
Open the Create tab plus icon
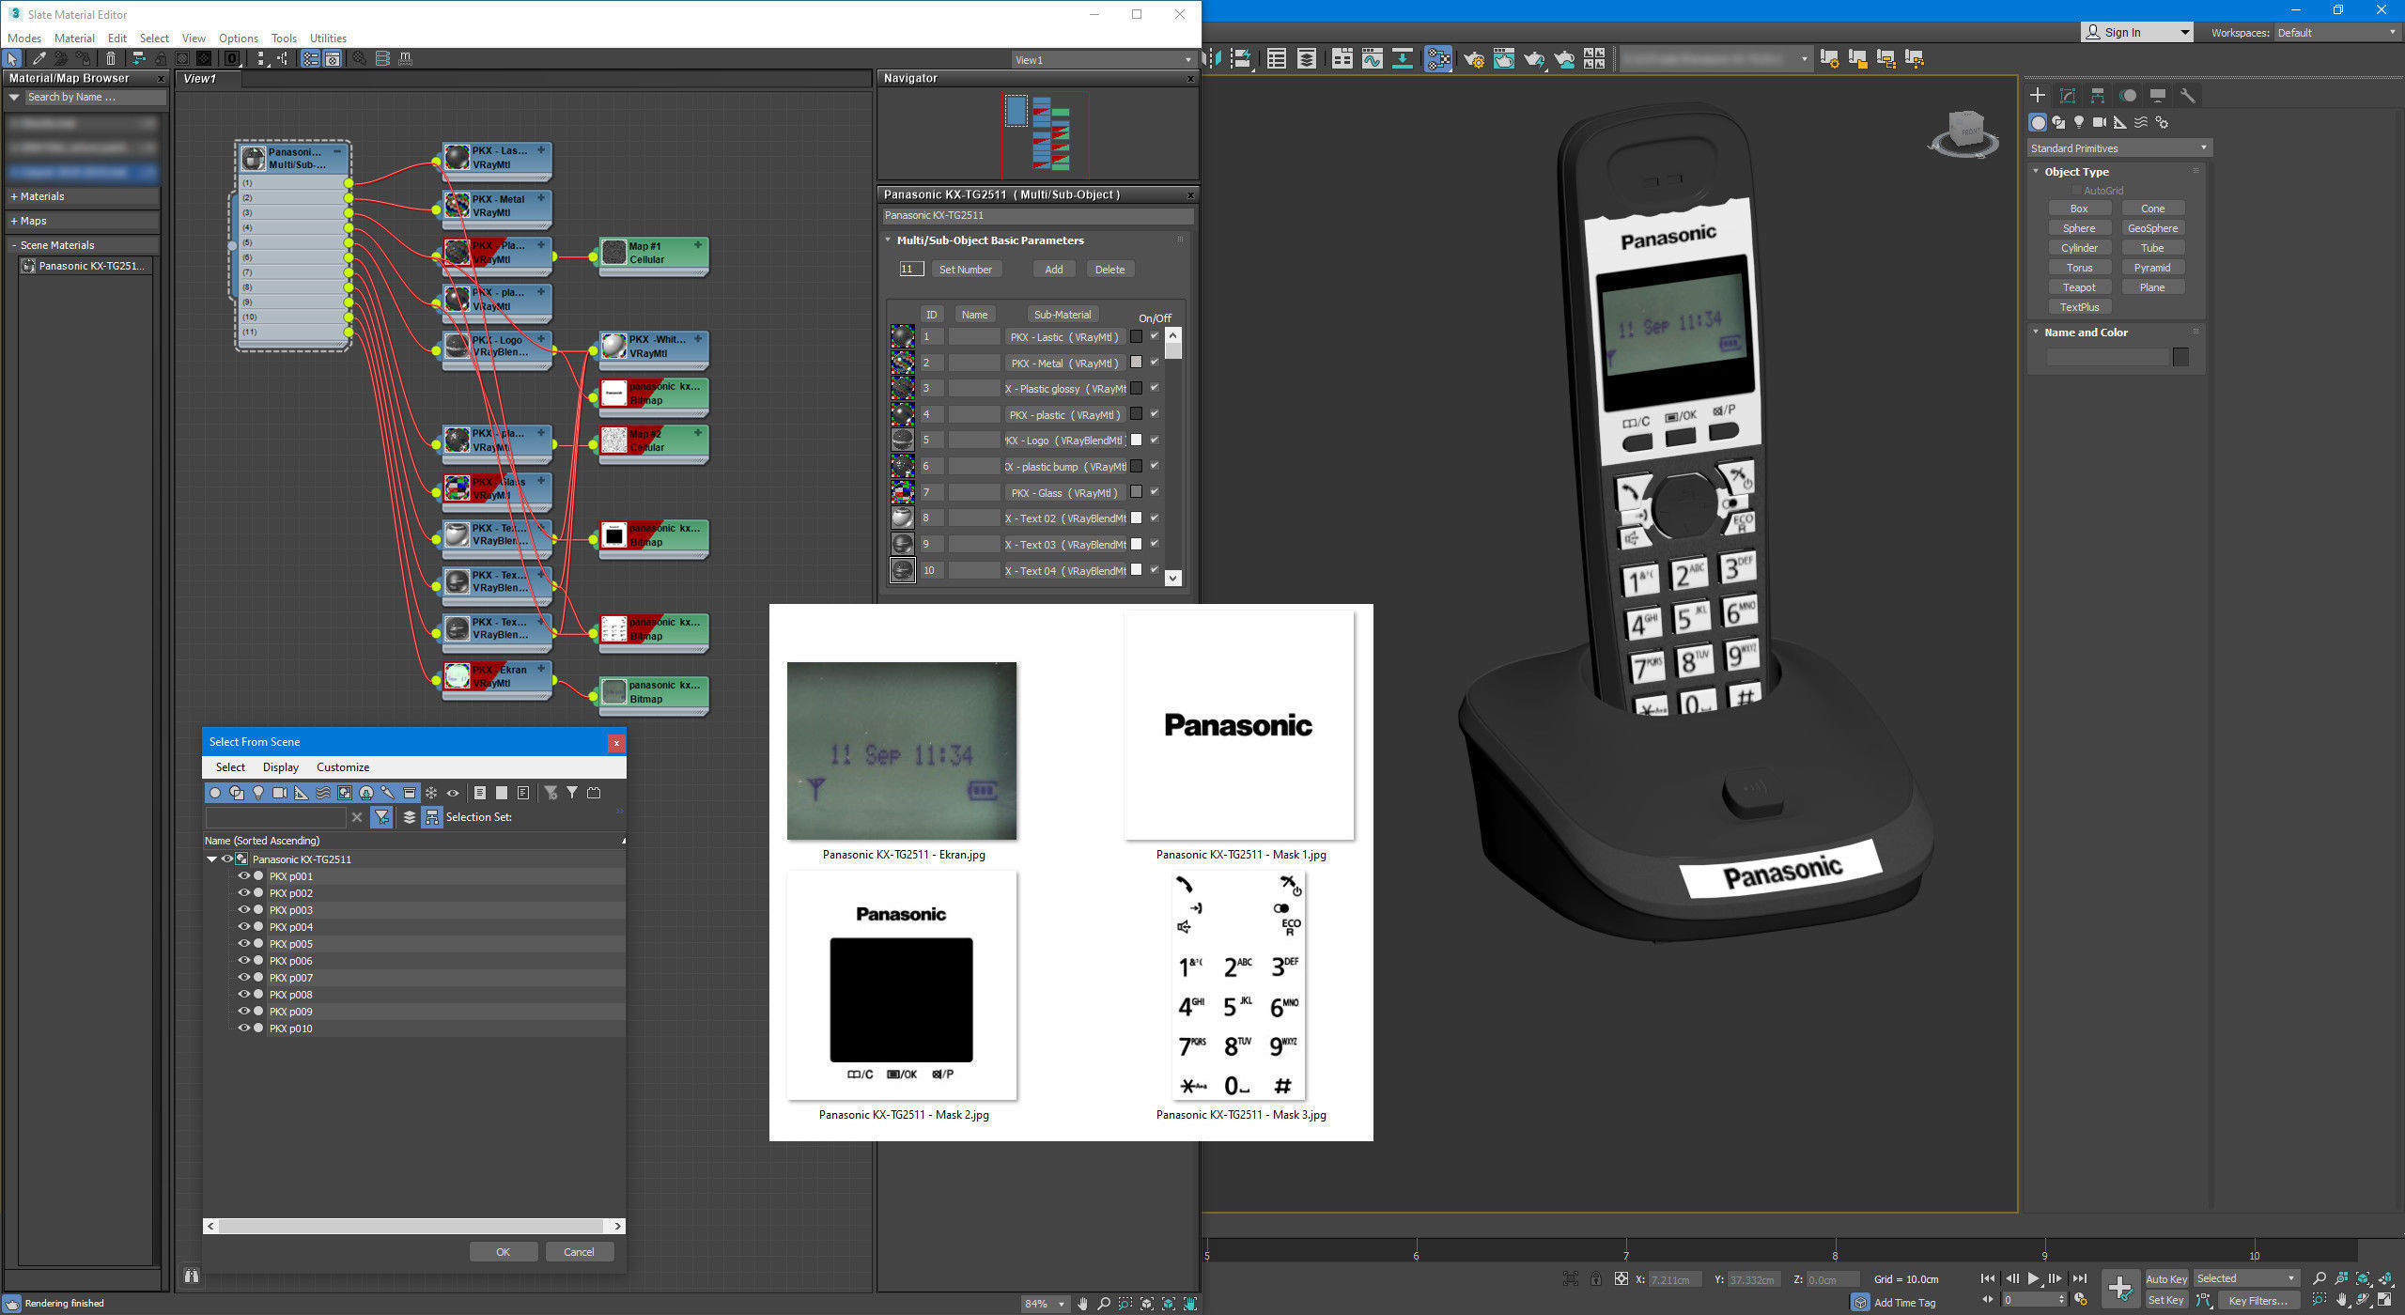click(x=2038, y=96)
